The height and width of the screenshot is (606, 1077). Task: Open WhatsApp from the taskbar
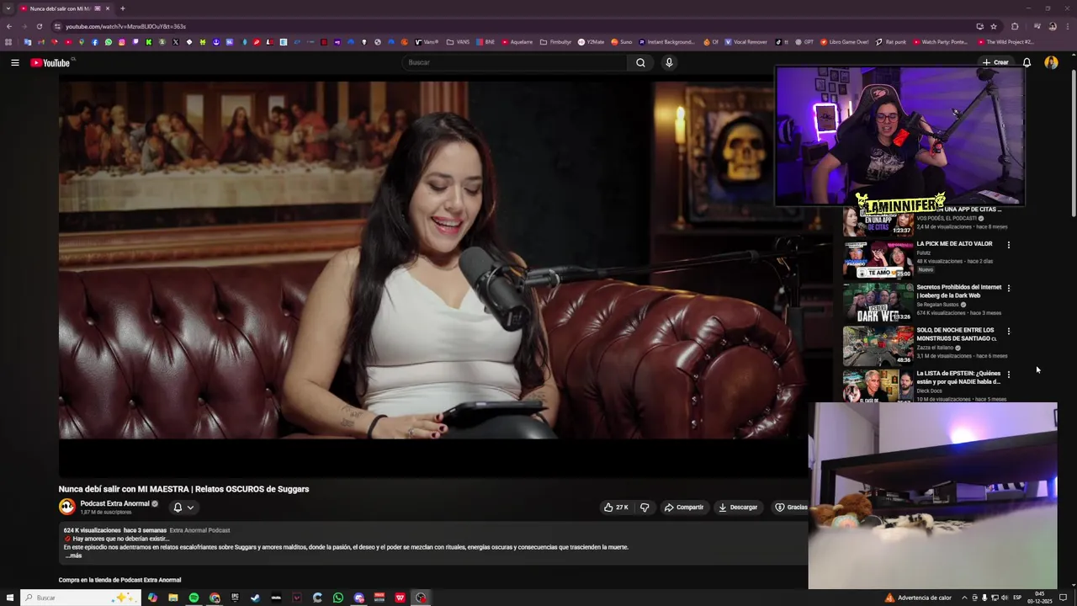click(x=338, y=598)
